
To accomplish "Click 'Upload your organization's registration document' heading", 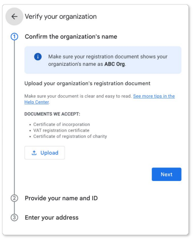I will (x=87, y=83).
